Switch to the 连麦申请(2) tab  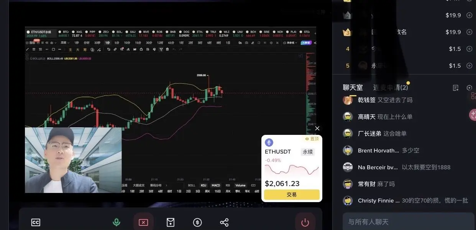pyautogui.click(x=391, y=87)
